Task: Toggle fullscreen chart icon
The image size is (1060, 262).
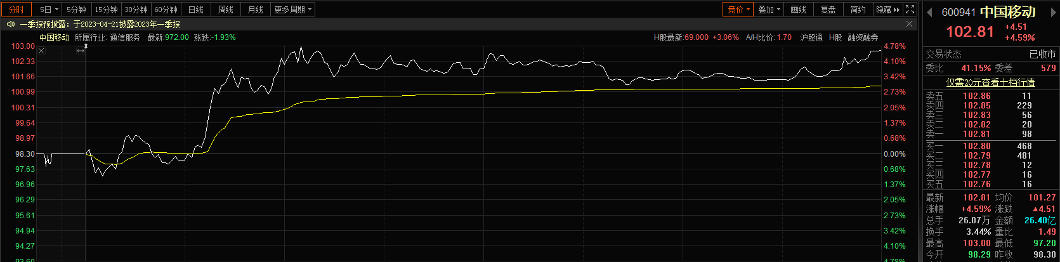Action: 910,10
